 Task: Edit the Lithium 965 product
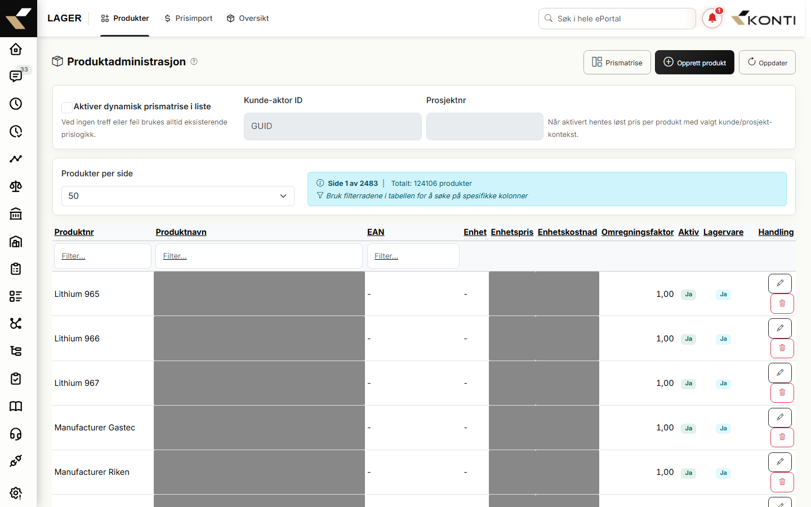point(780,283)
